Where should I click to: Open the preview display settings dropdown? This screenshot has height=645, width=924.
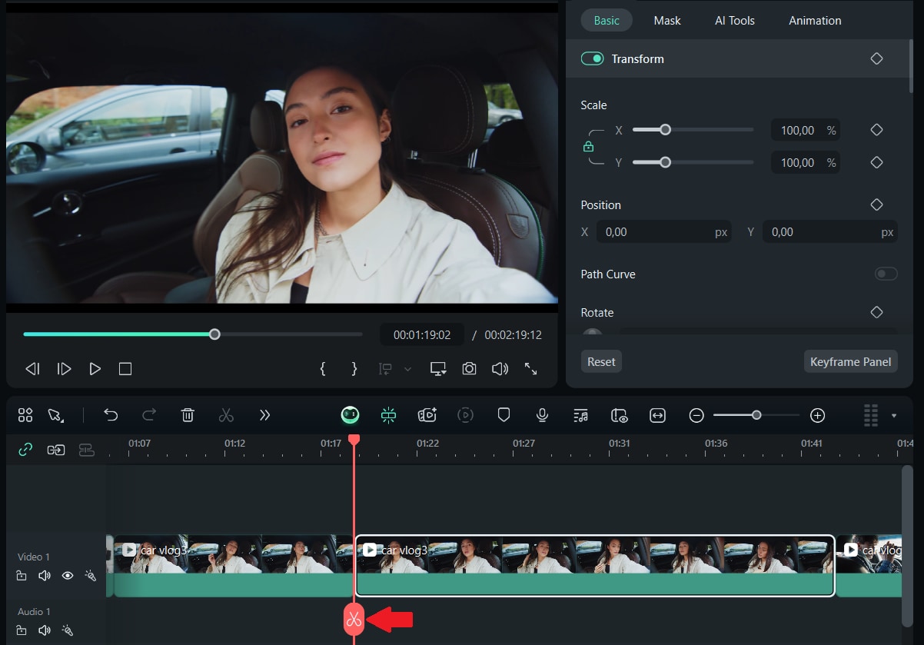[x=438, y=369]
